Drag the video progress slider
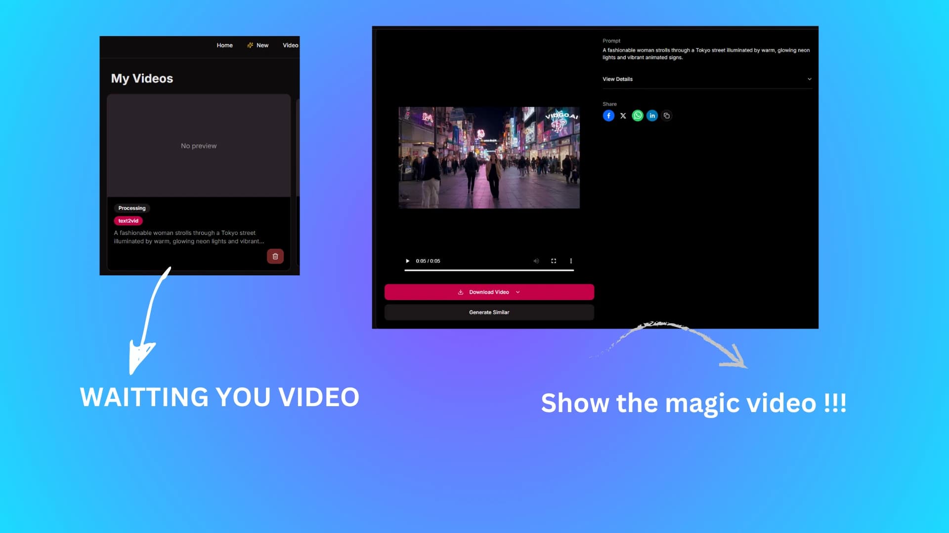This screenshot has height=533, width=949. [488, 270]
